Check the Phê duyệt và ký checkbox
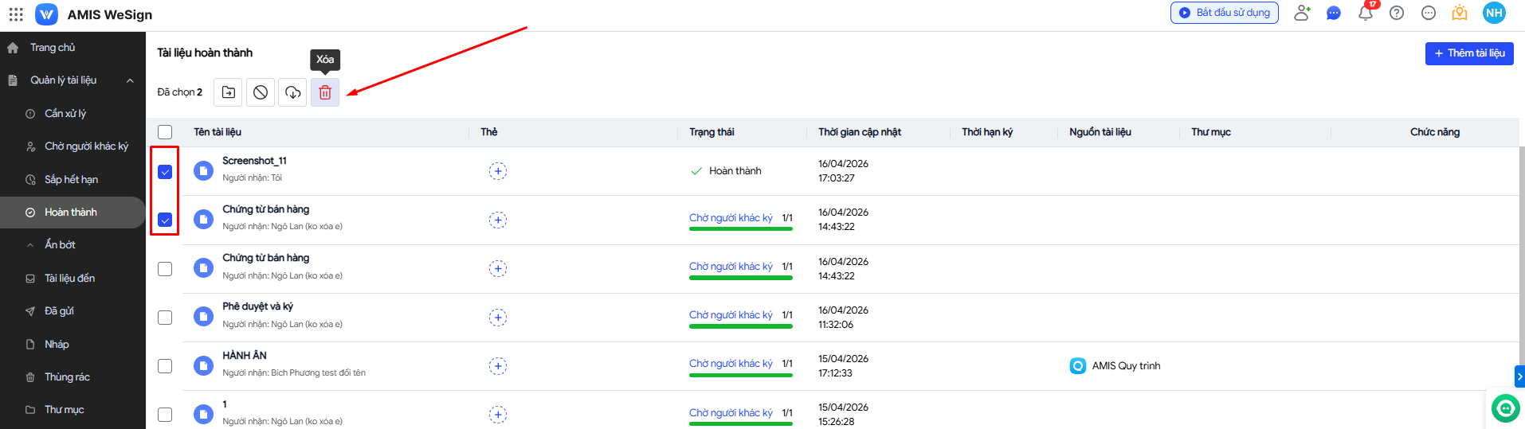1525x429 pixels. click(165, 318)
